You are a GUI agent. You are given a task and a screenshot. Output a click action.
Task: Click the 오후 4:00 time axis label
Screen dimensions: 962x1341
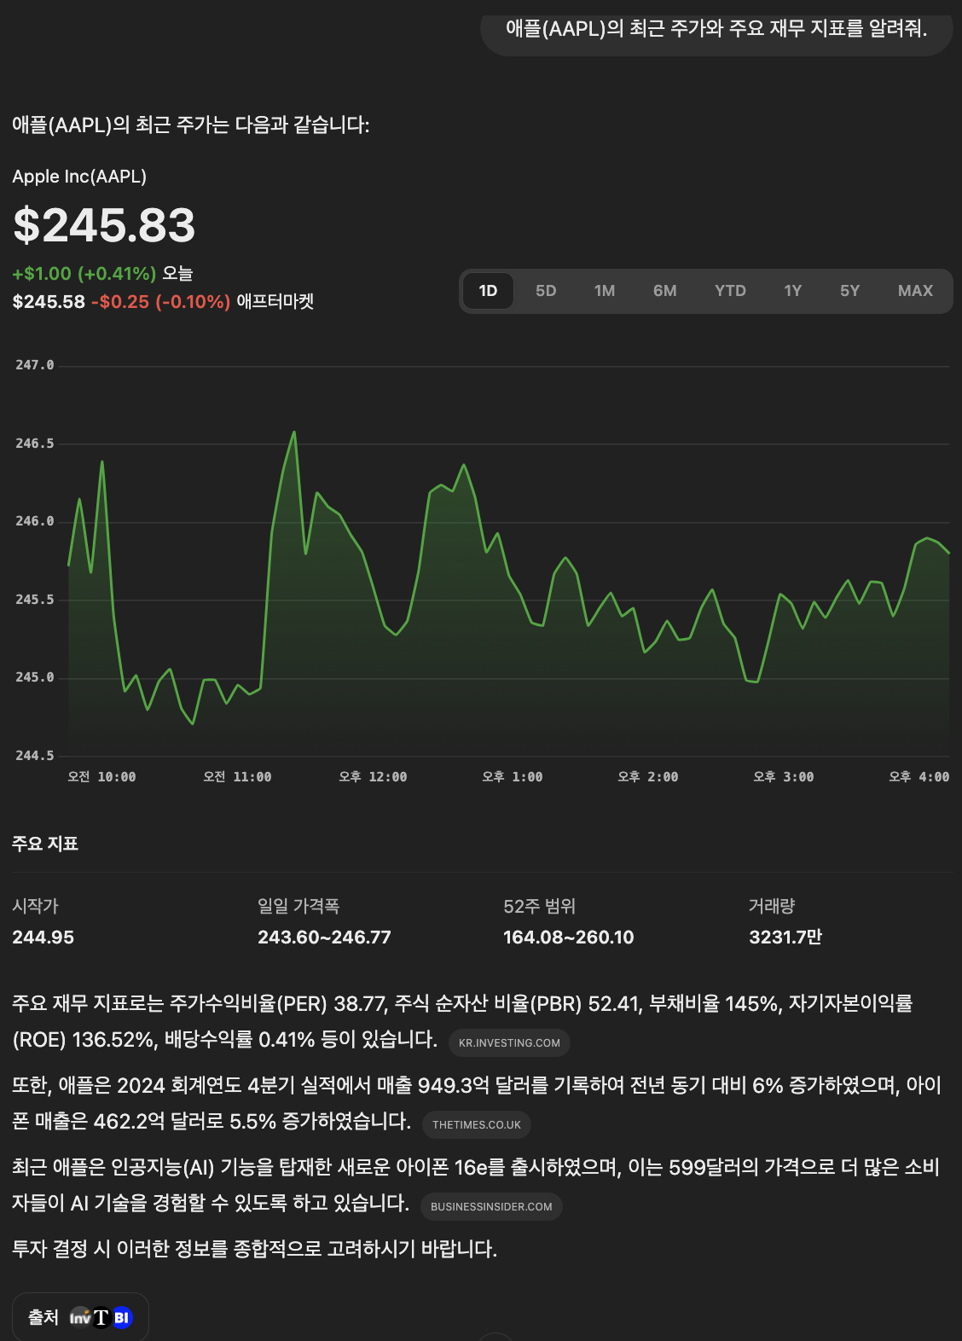[x=919, y=777]
